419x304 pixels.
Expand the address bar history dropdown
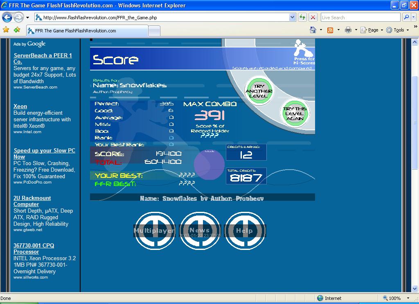click(x=292, y=17)
